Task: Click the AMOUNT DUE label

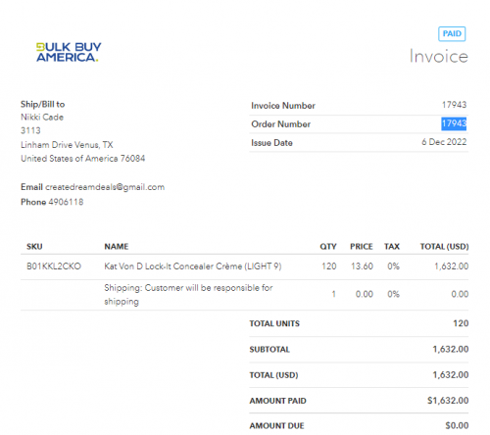Action: (276, 426)
